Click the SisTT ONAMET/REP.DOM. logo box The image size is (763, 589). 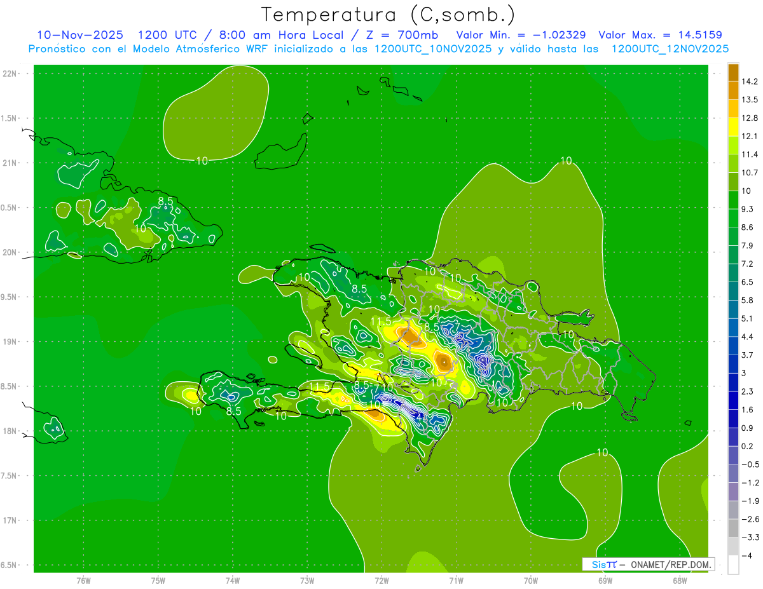pos(648,564)
